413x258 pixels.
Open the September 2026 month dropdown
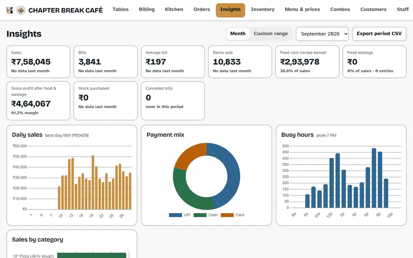click(x=322, y=34)
